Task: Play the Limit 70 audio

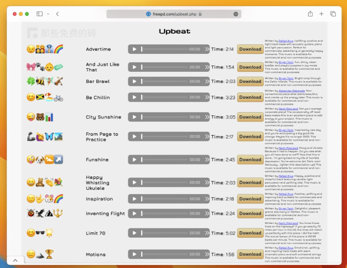Action: tap(134, 233)
